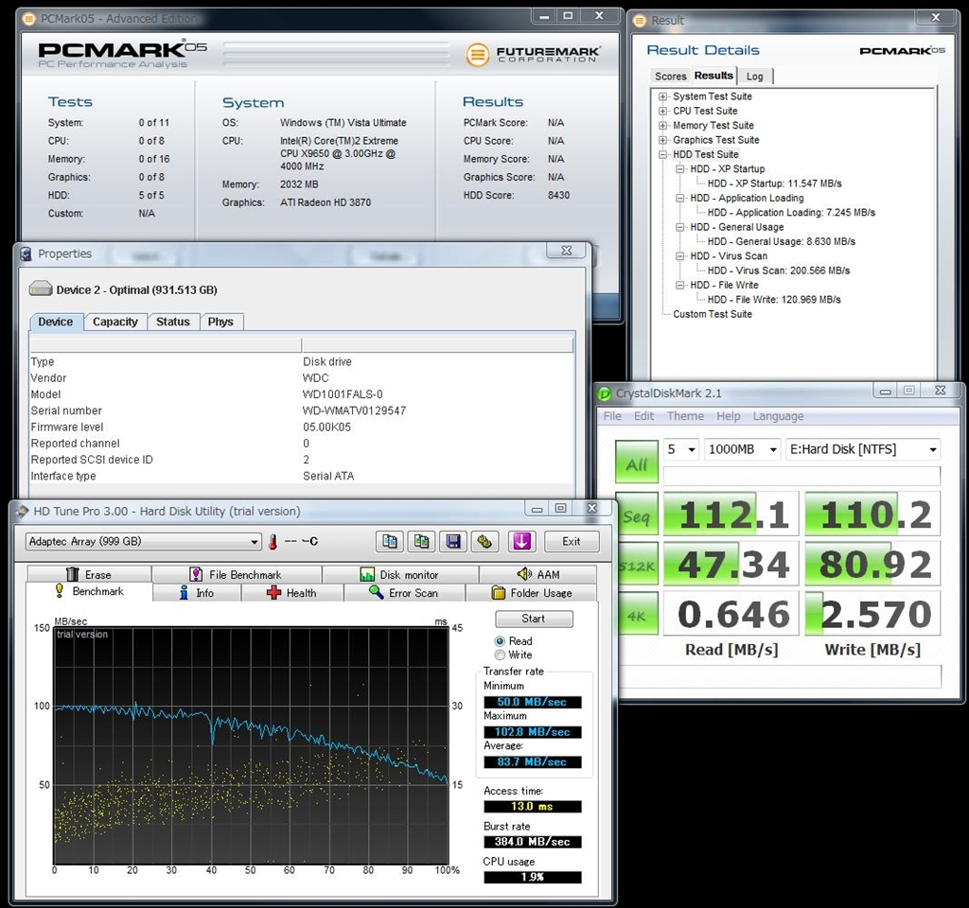Click the Futuremark orange logo in PCMark05
Screen dimensions: 969x908
[477, 54]
